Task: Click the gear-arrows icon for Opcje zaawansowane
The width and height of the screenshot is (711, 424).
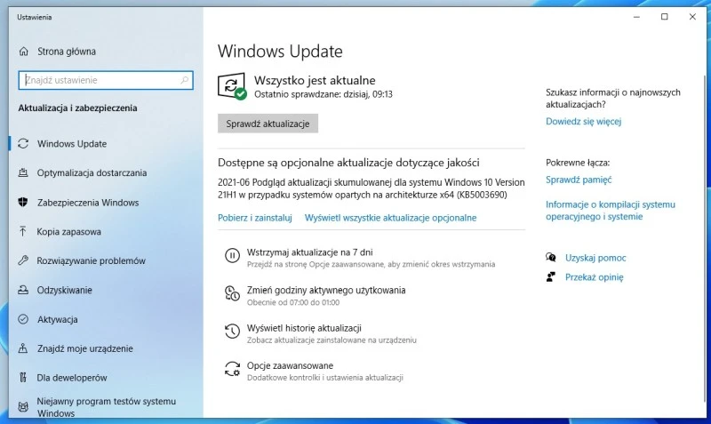Action: (232, 369)
